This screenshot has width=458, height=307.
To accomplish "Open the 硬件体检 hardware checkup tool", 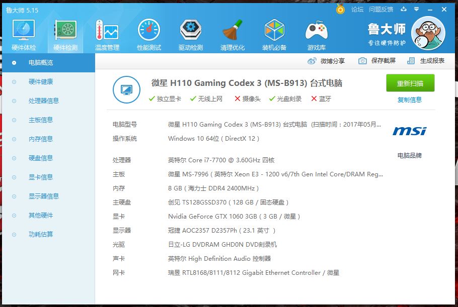I will (x=23, y=34).
